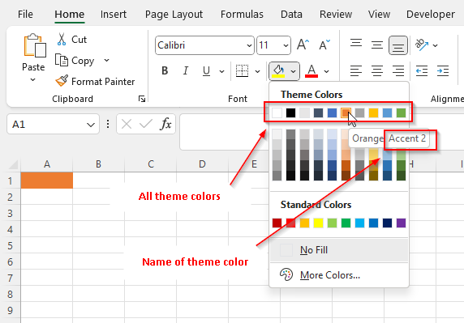The width and height of the screenshot is (464, 323).
Task: Select the orange-filled cell A1
Action: click(x=47, y=180)
